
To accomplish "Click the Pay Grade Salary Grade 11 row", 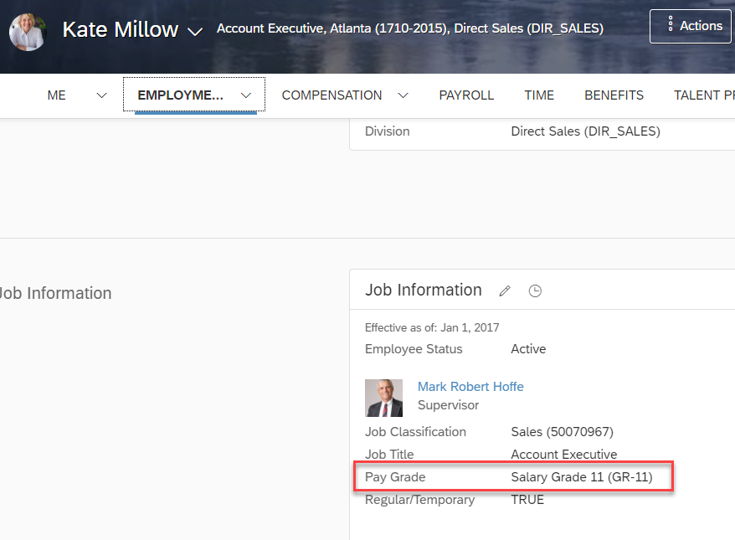I will 513,476.
